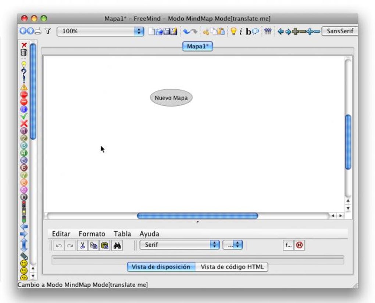The height and width of the screenshot is (303, 375).
Task: Open a map with the folder icon
Action: click(159, 31)
